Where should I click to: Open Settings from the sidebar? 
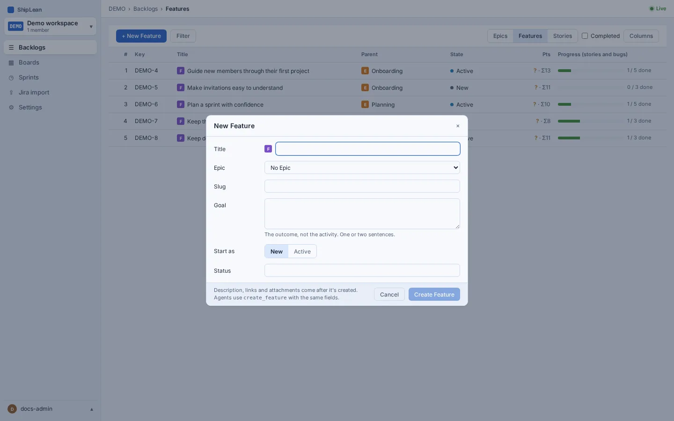(x=50, y=107)
